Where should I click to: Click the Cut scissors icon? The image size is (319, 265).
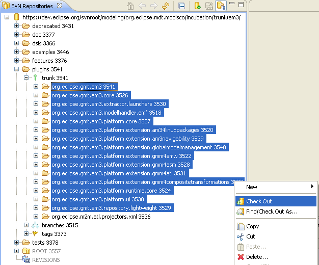(x=240, y=236)
